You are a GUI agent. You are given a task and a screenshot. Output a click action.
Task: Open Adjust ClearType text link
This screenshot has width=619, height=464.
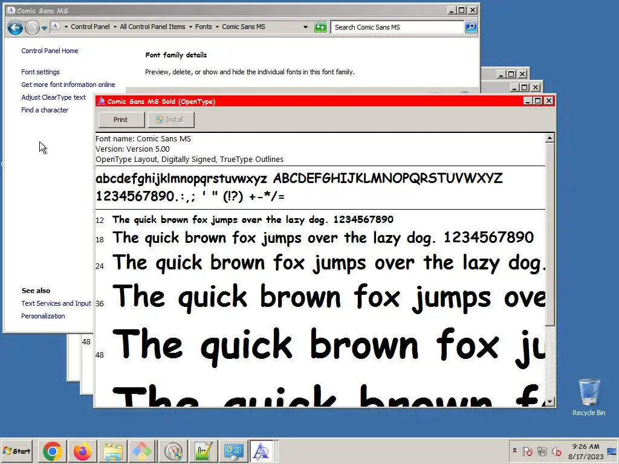point(53,97)
